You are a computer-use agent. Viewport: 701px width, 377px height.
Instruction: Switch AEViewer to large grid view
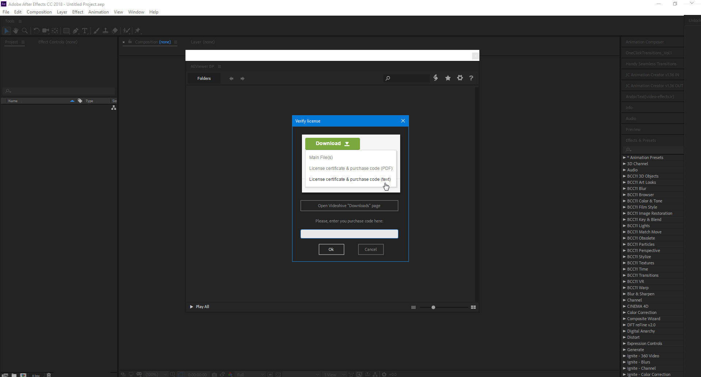pyautogui.click(x=473, y=307)
